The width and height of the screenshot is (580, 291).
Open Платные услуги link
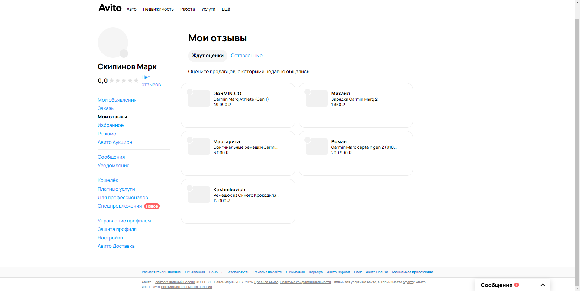[x=116, y=189]
